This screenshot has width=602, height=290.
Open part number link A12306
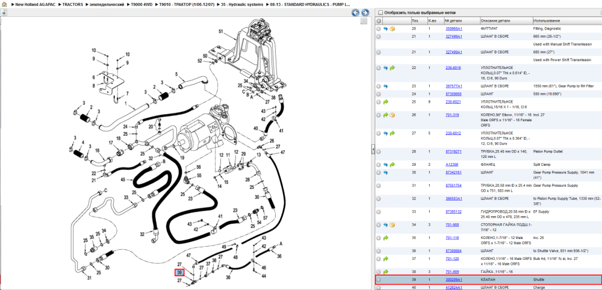[x=451, y=165]
